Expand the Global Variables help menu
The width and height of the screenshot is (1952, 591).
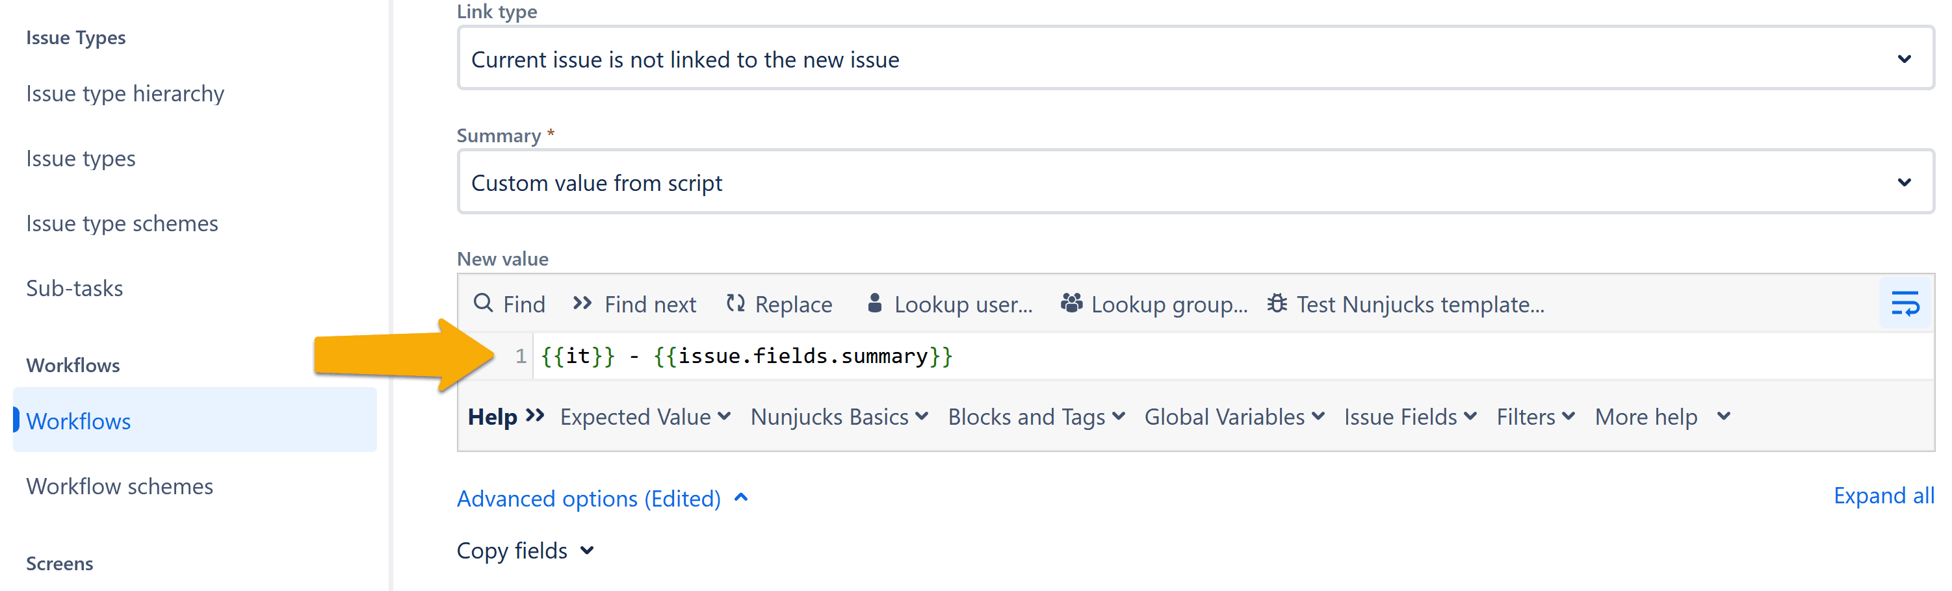pos(1234,416)
